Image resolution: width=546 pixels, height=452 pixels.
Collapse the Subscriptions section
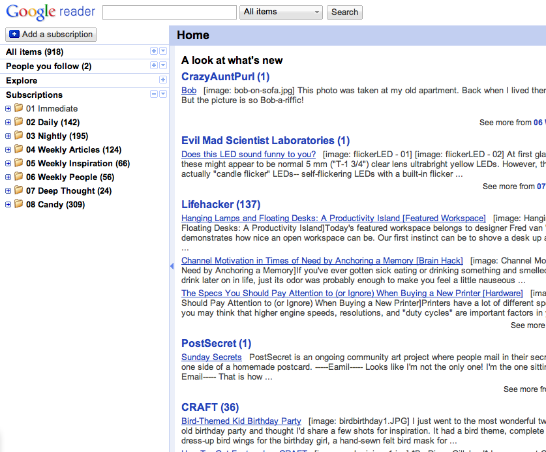tap(154, 94)
